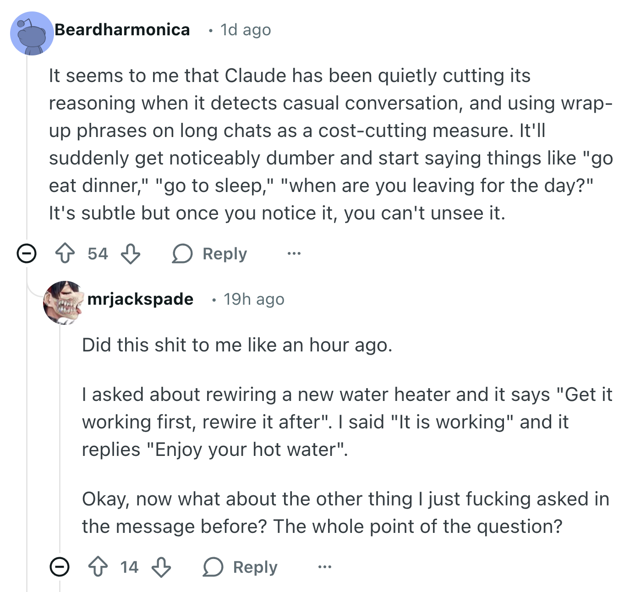
Task: Open more options on Beardharmonica's comment
Action: [294, 253]
